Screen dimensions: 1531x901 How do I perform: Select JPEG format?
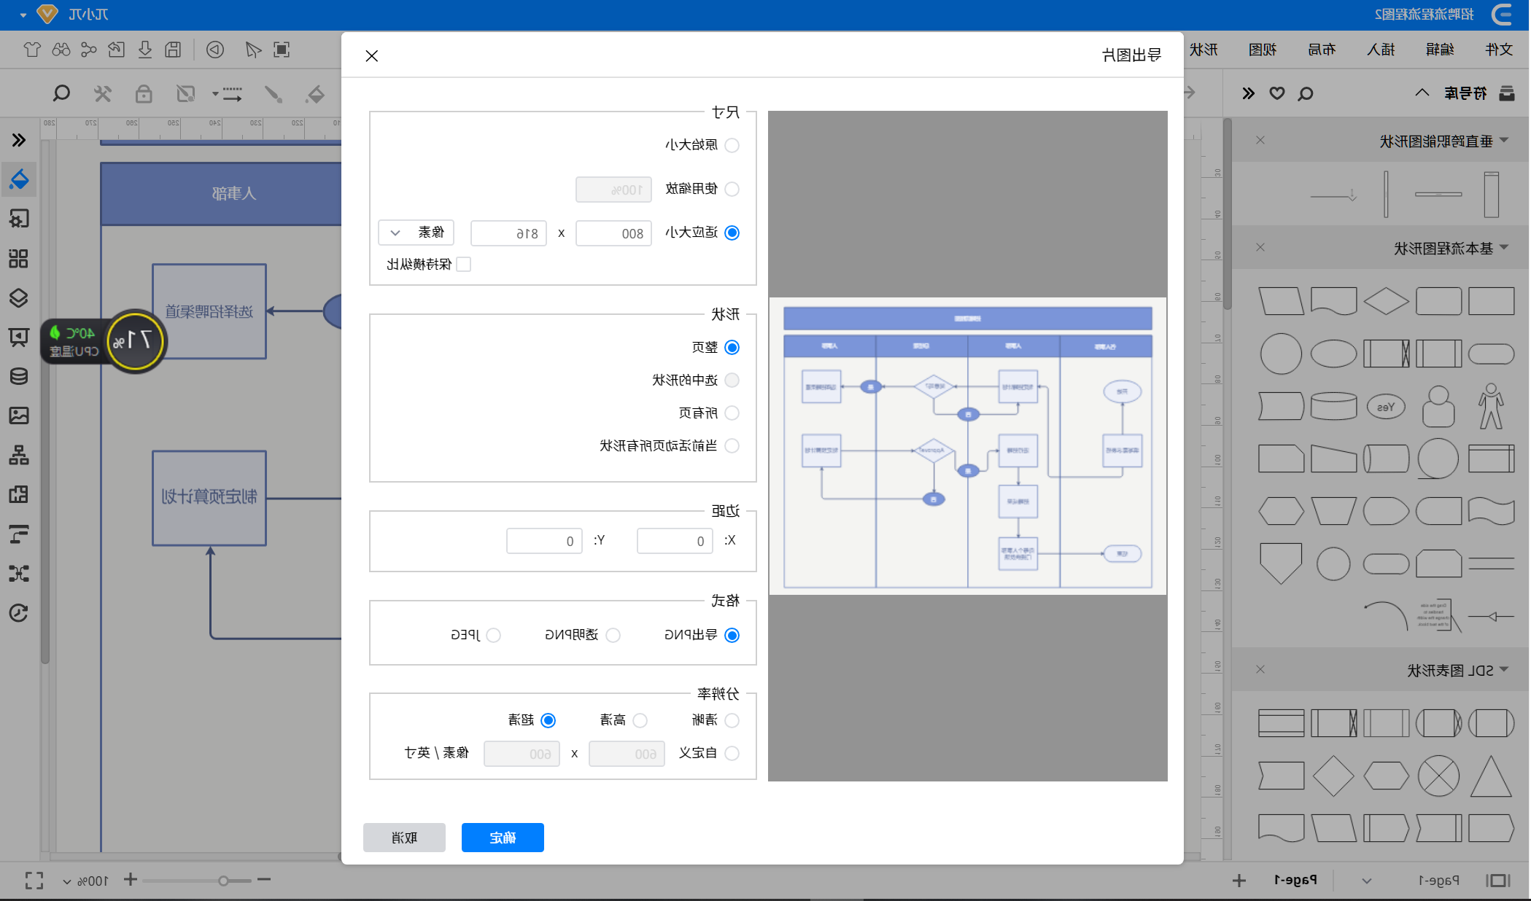[493, 635]
